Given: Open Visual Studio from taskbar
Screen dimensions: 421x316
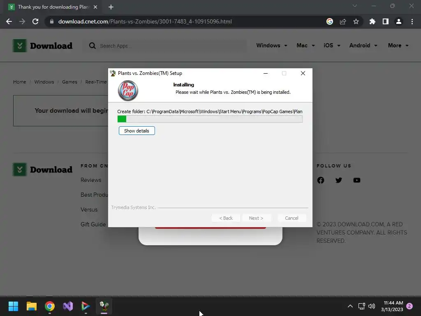Looking at the screenshot, I should [x=68, y=306].
